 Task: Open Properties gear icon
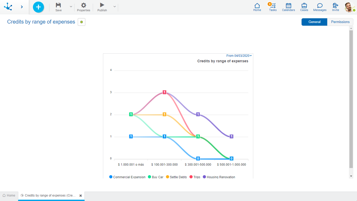pyautogui.click(x=83, y=5)
